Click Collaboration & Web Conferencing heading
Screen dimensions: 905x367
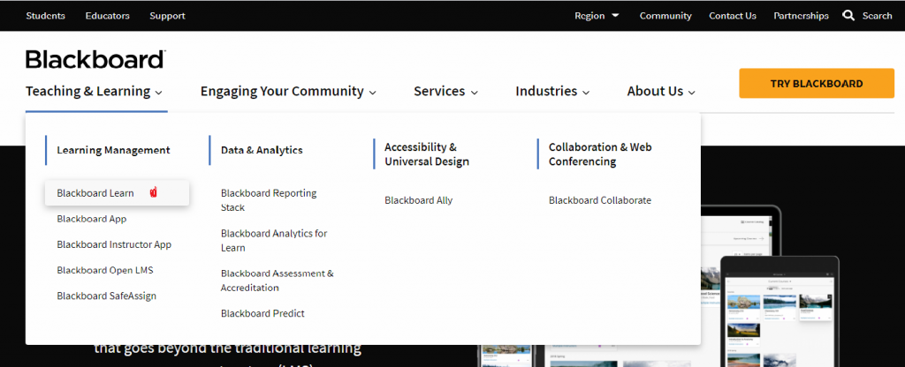click(600, 154)
